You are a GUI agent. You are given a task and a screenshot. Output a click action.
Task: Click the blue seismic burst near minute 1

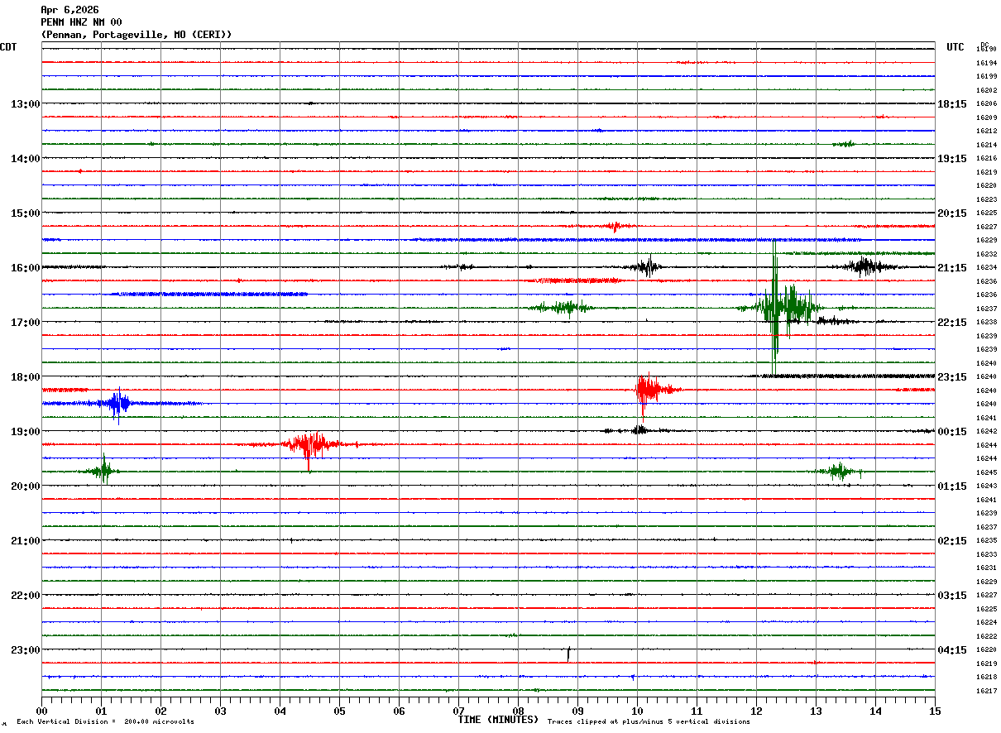pyautogui.click(x=118, y=404)
